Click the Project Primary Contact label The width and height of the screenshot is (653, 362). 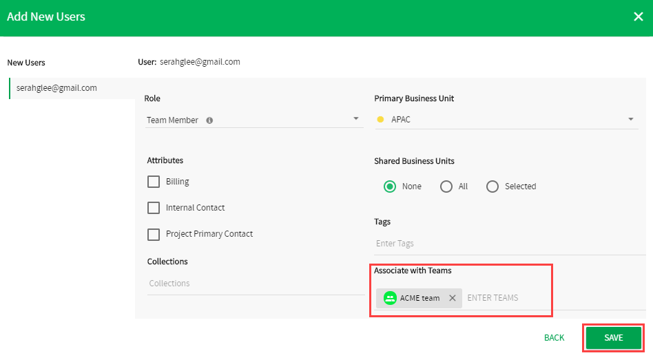point(209,234)
